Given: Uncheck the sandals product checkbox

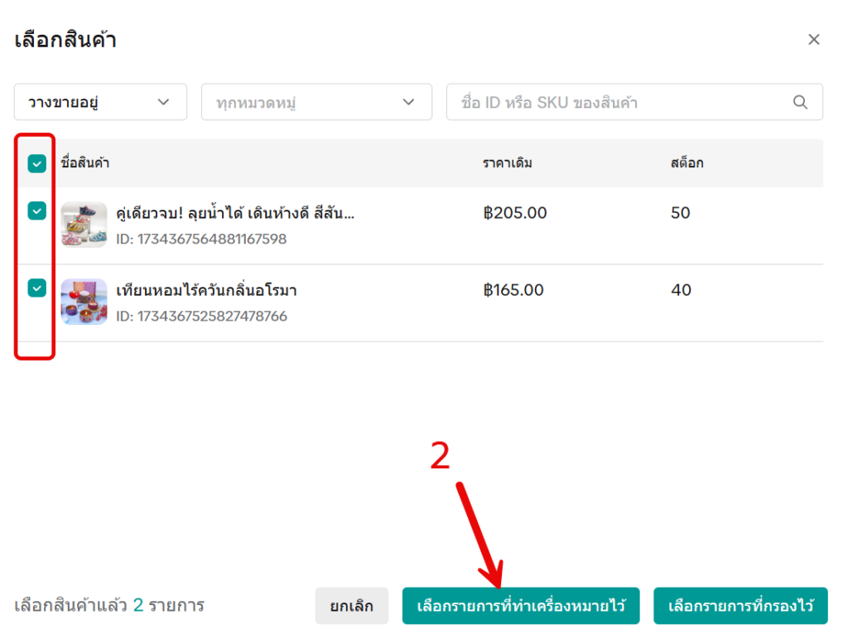Looking at the screenshot, I should [x=36, y=211].
